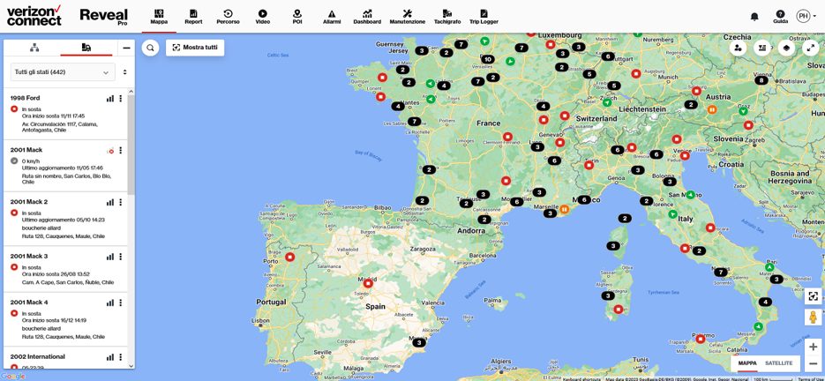Open the Tutti gli stati (442) dropdown
The height and width of the screenshot is (381, 825).
click(63, 72)
